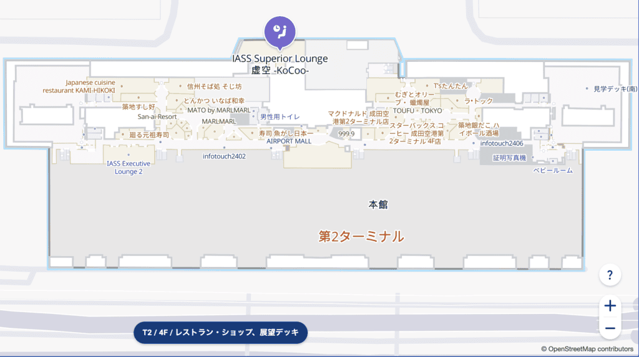
Task: Open help with the question mark button
Action: coord(610,275)
